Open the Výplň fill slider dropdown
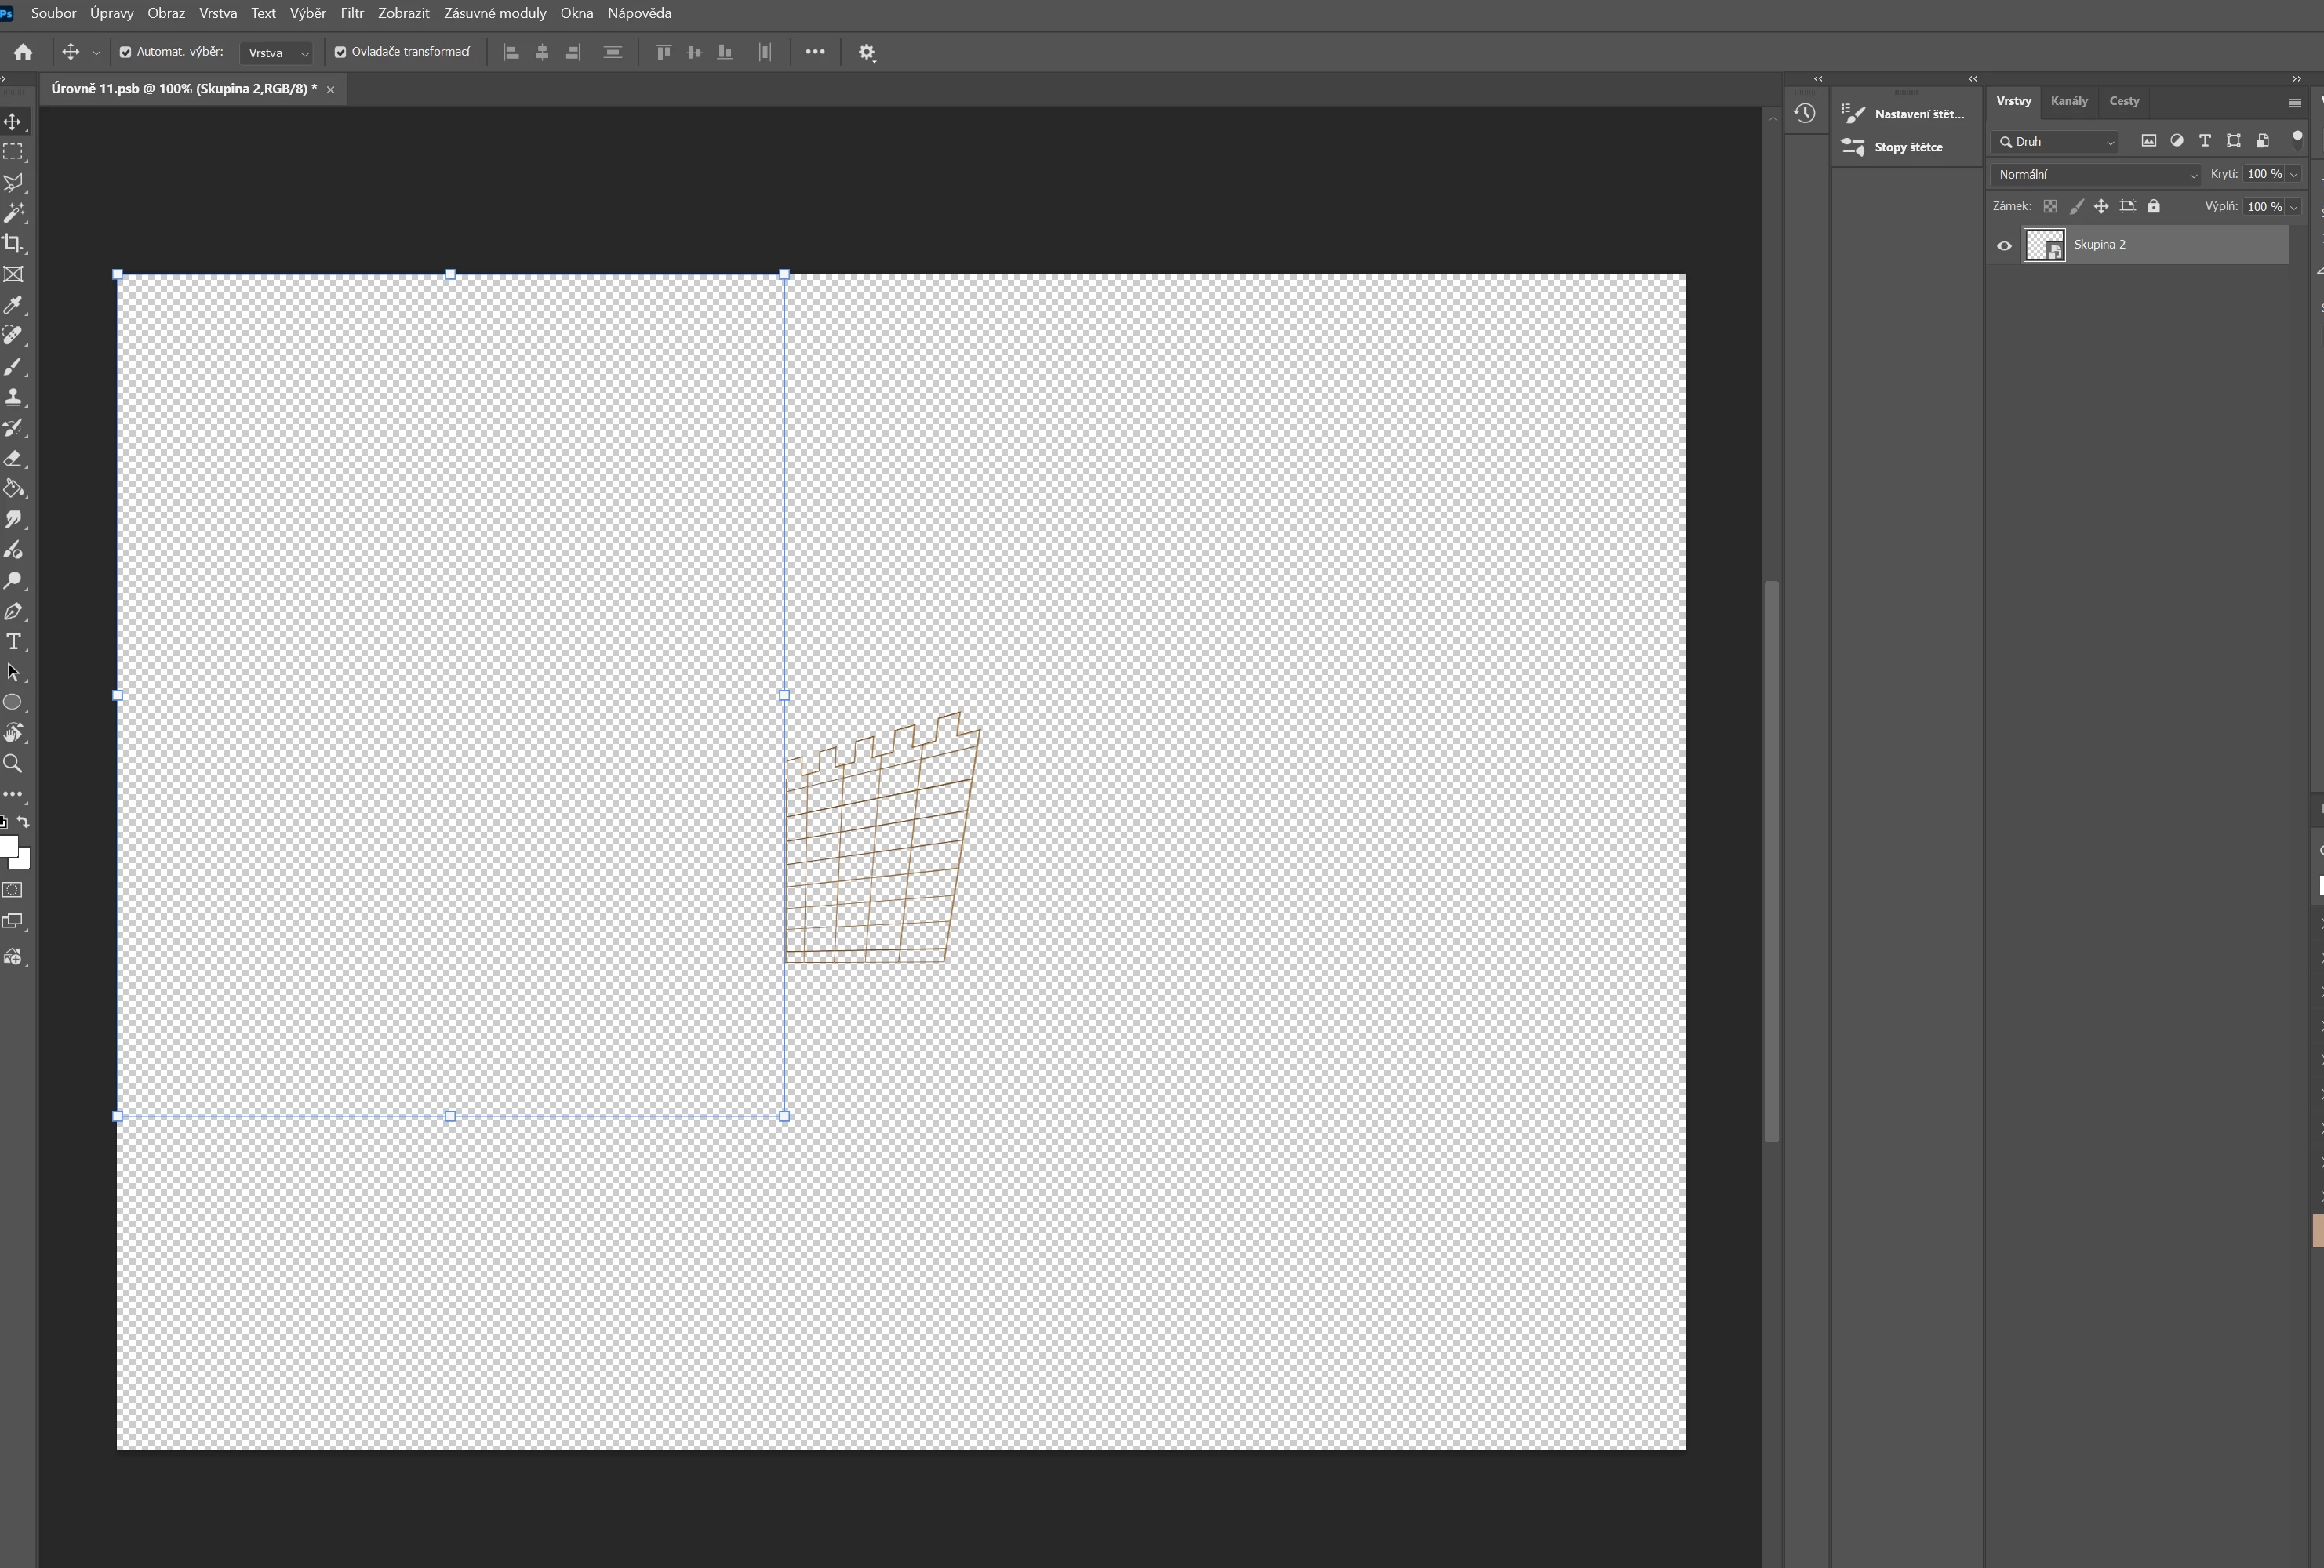This screenshot has height=1568, width=2324. [x=2294, y=207]
